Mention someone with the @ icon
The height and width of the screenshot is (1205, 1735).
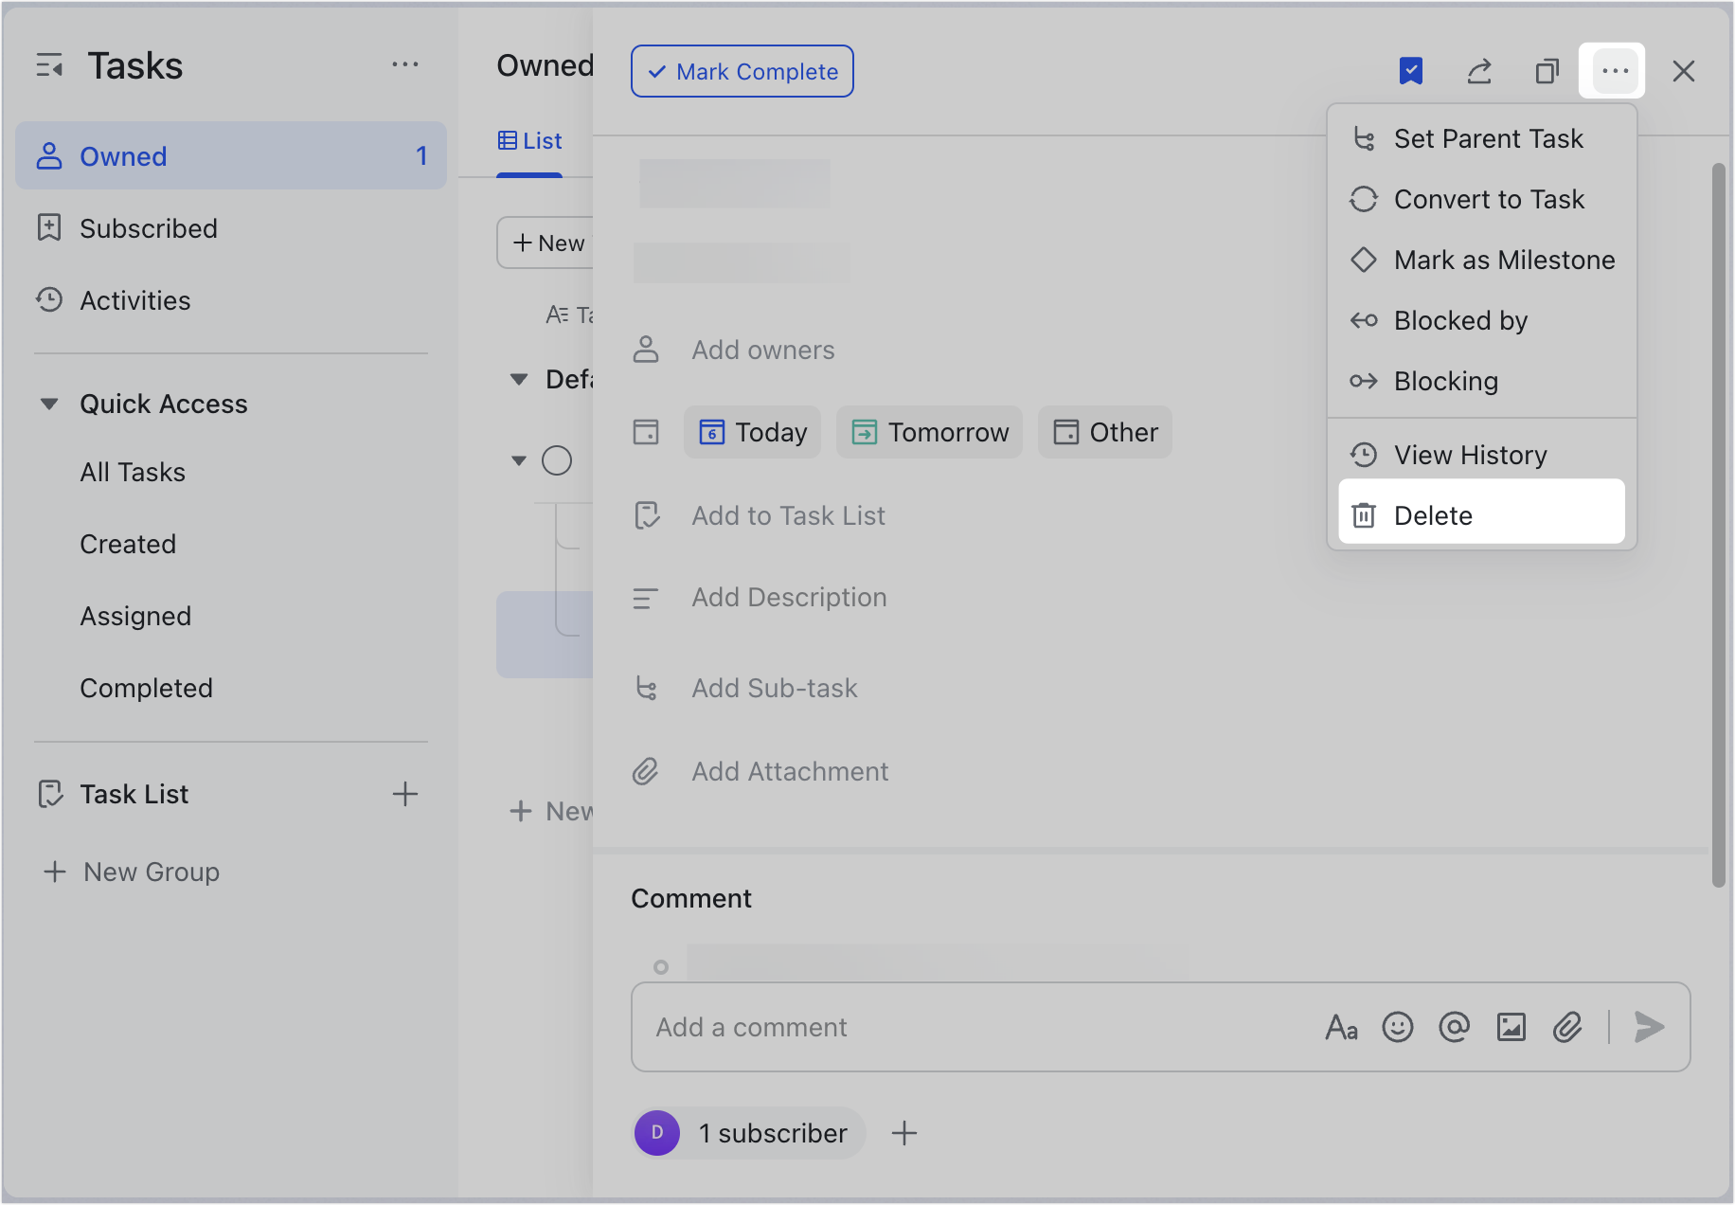pyautogui.click(x=1455, y=1027)
